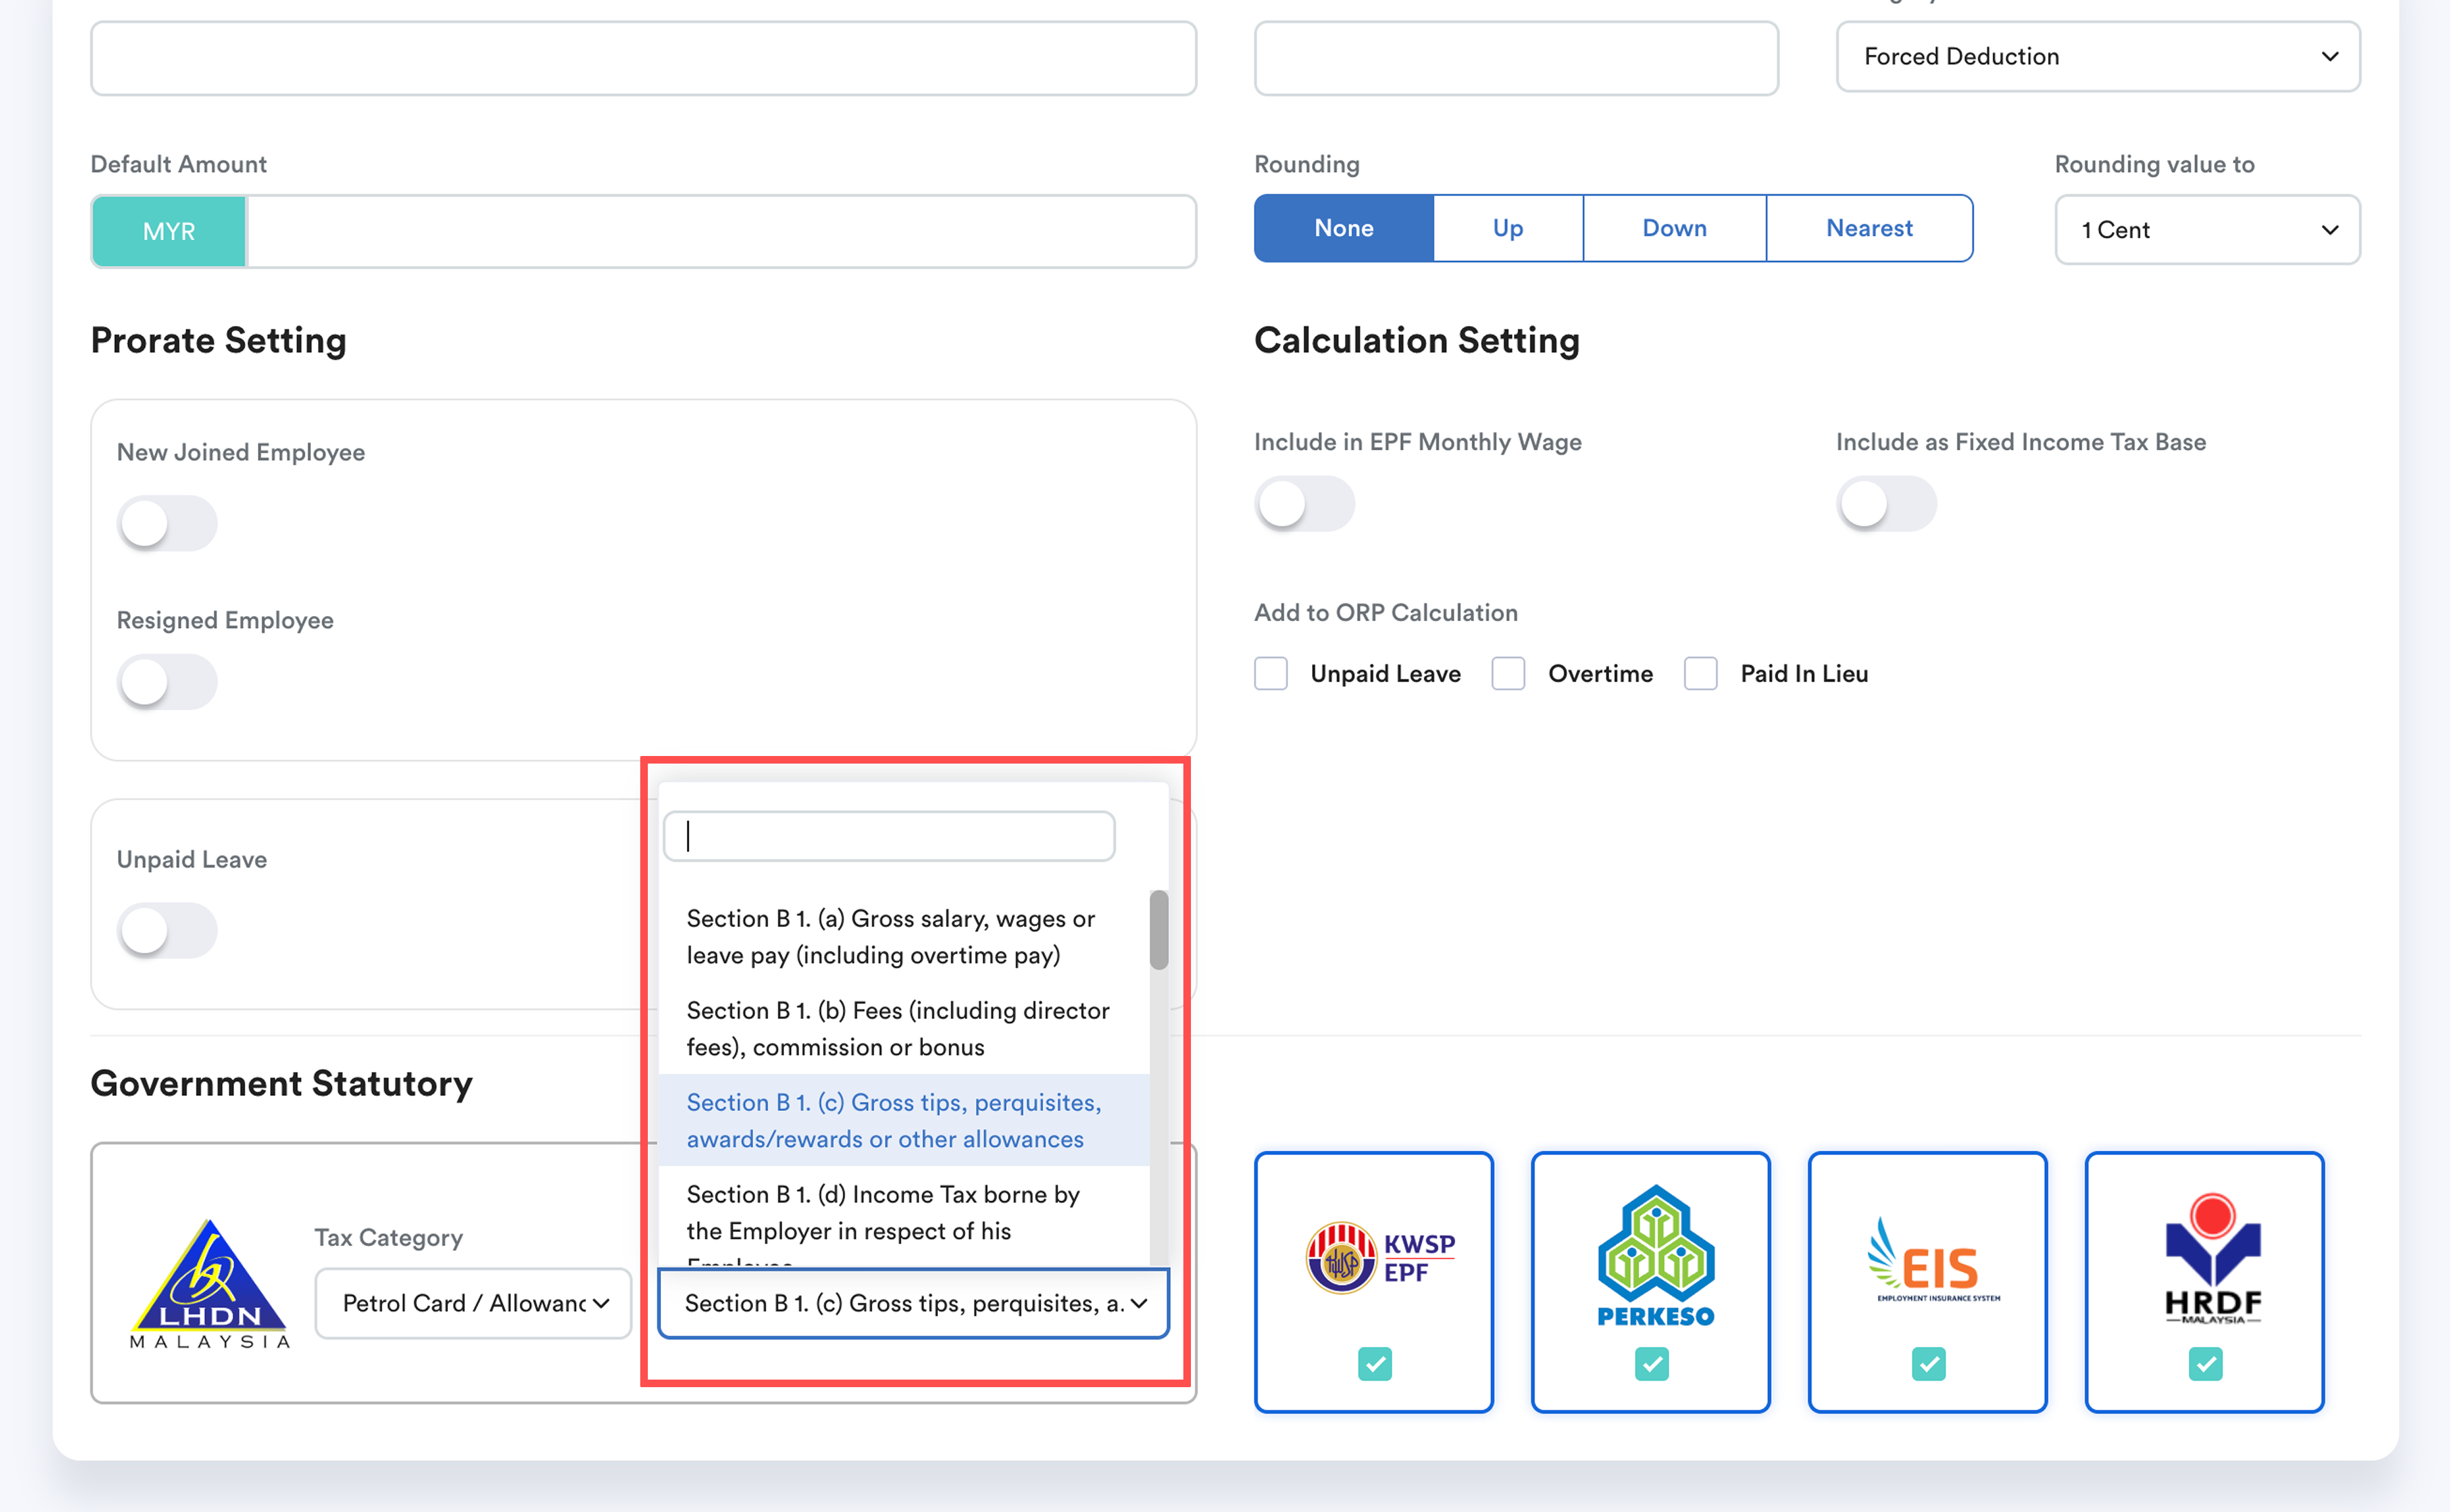Open the Forced Deduction dropdown
2450x1512 pixels.
point(2097,57)
